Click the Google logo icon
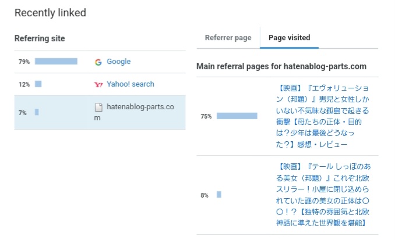 pyautogui.click(x=98, y=62)
